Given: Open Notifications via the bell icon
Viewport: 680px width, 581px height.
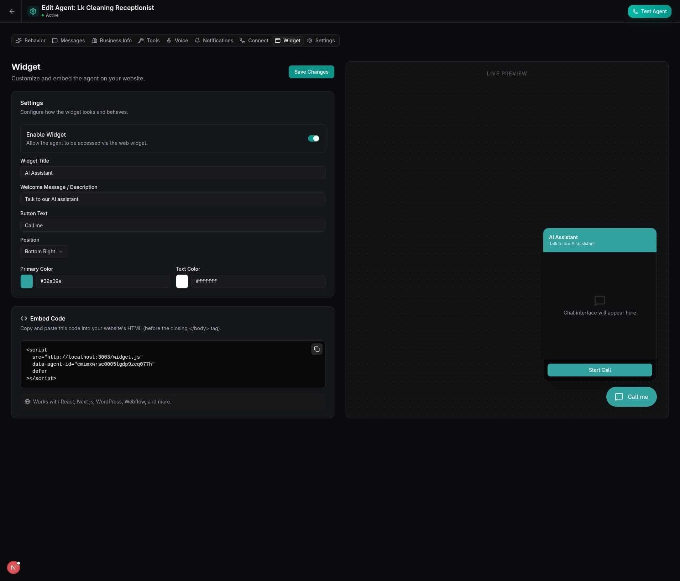Looking at the screenshot, I should 197,41.
